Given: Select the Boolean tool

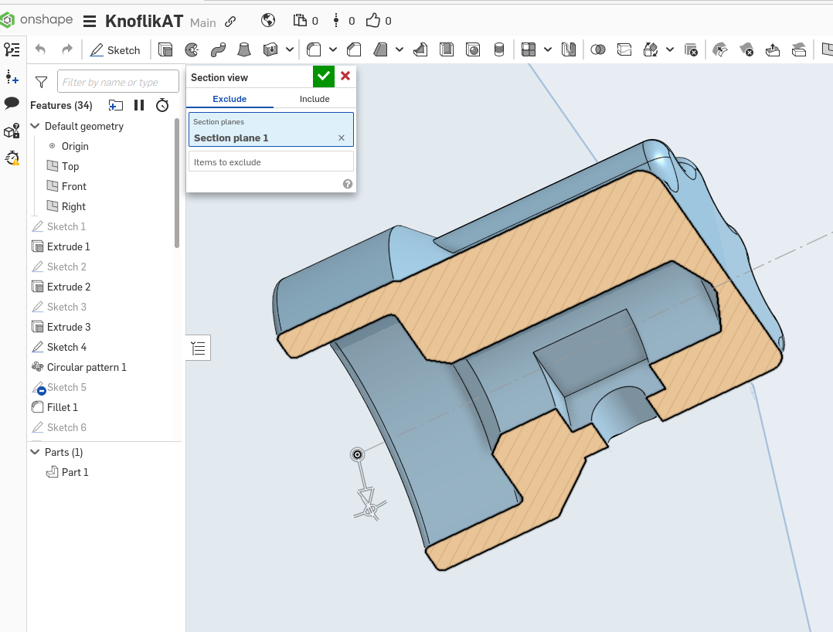Looking at the screenshot, I should (x=597, y=50).
